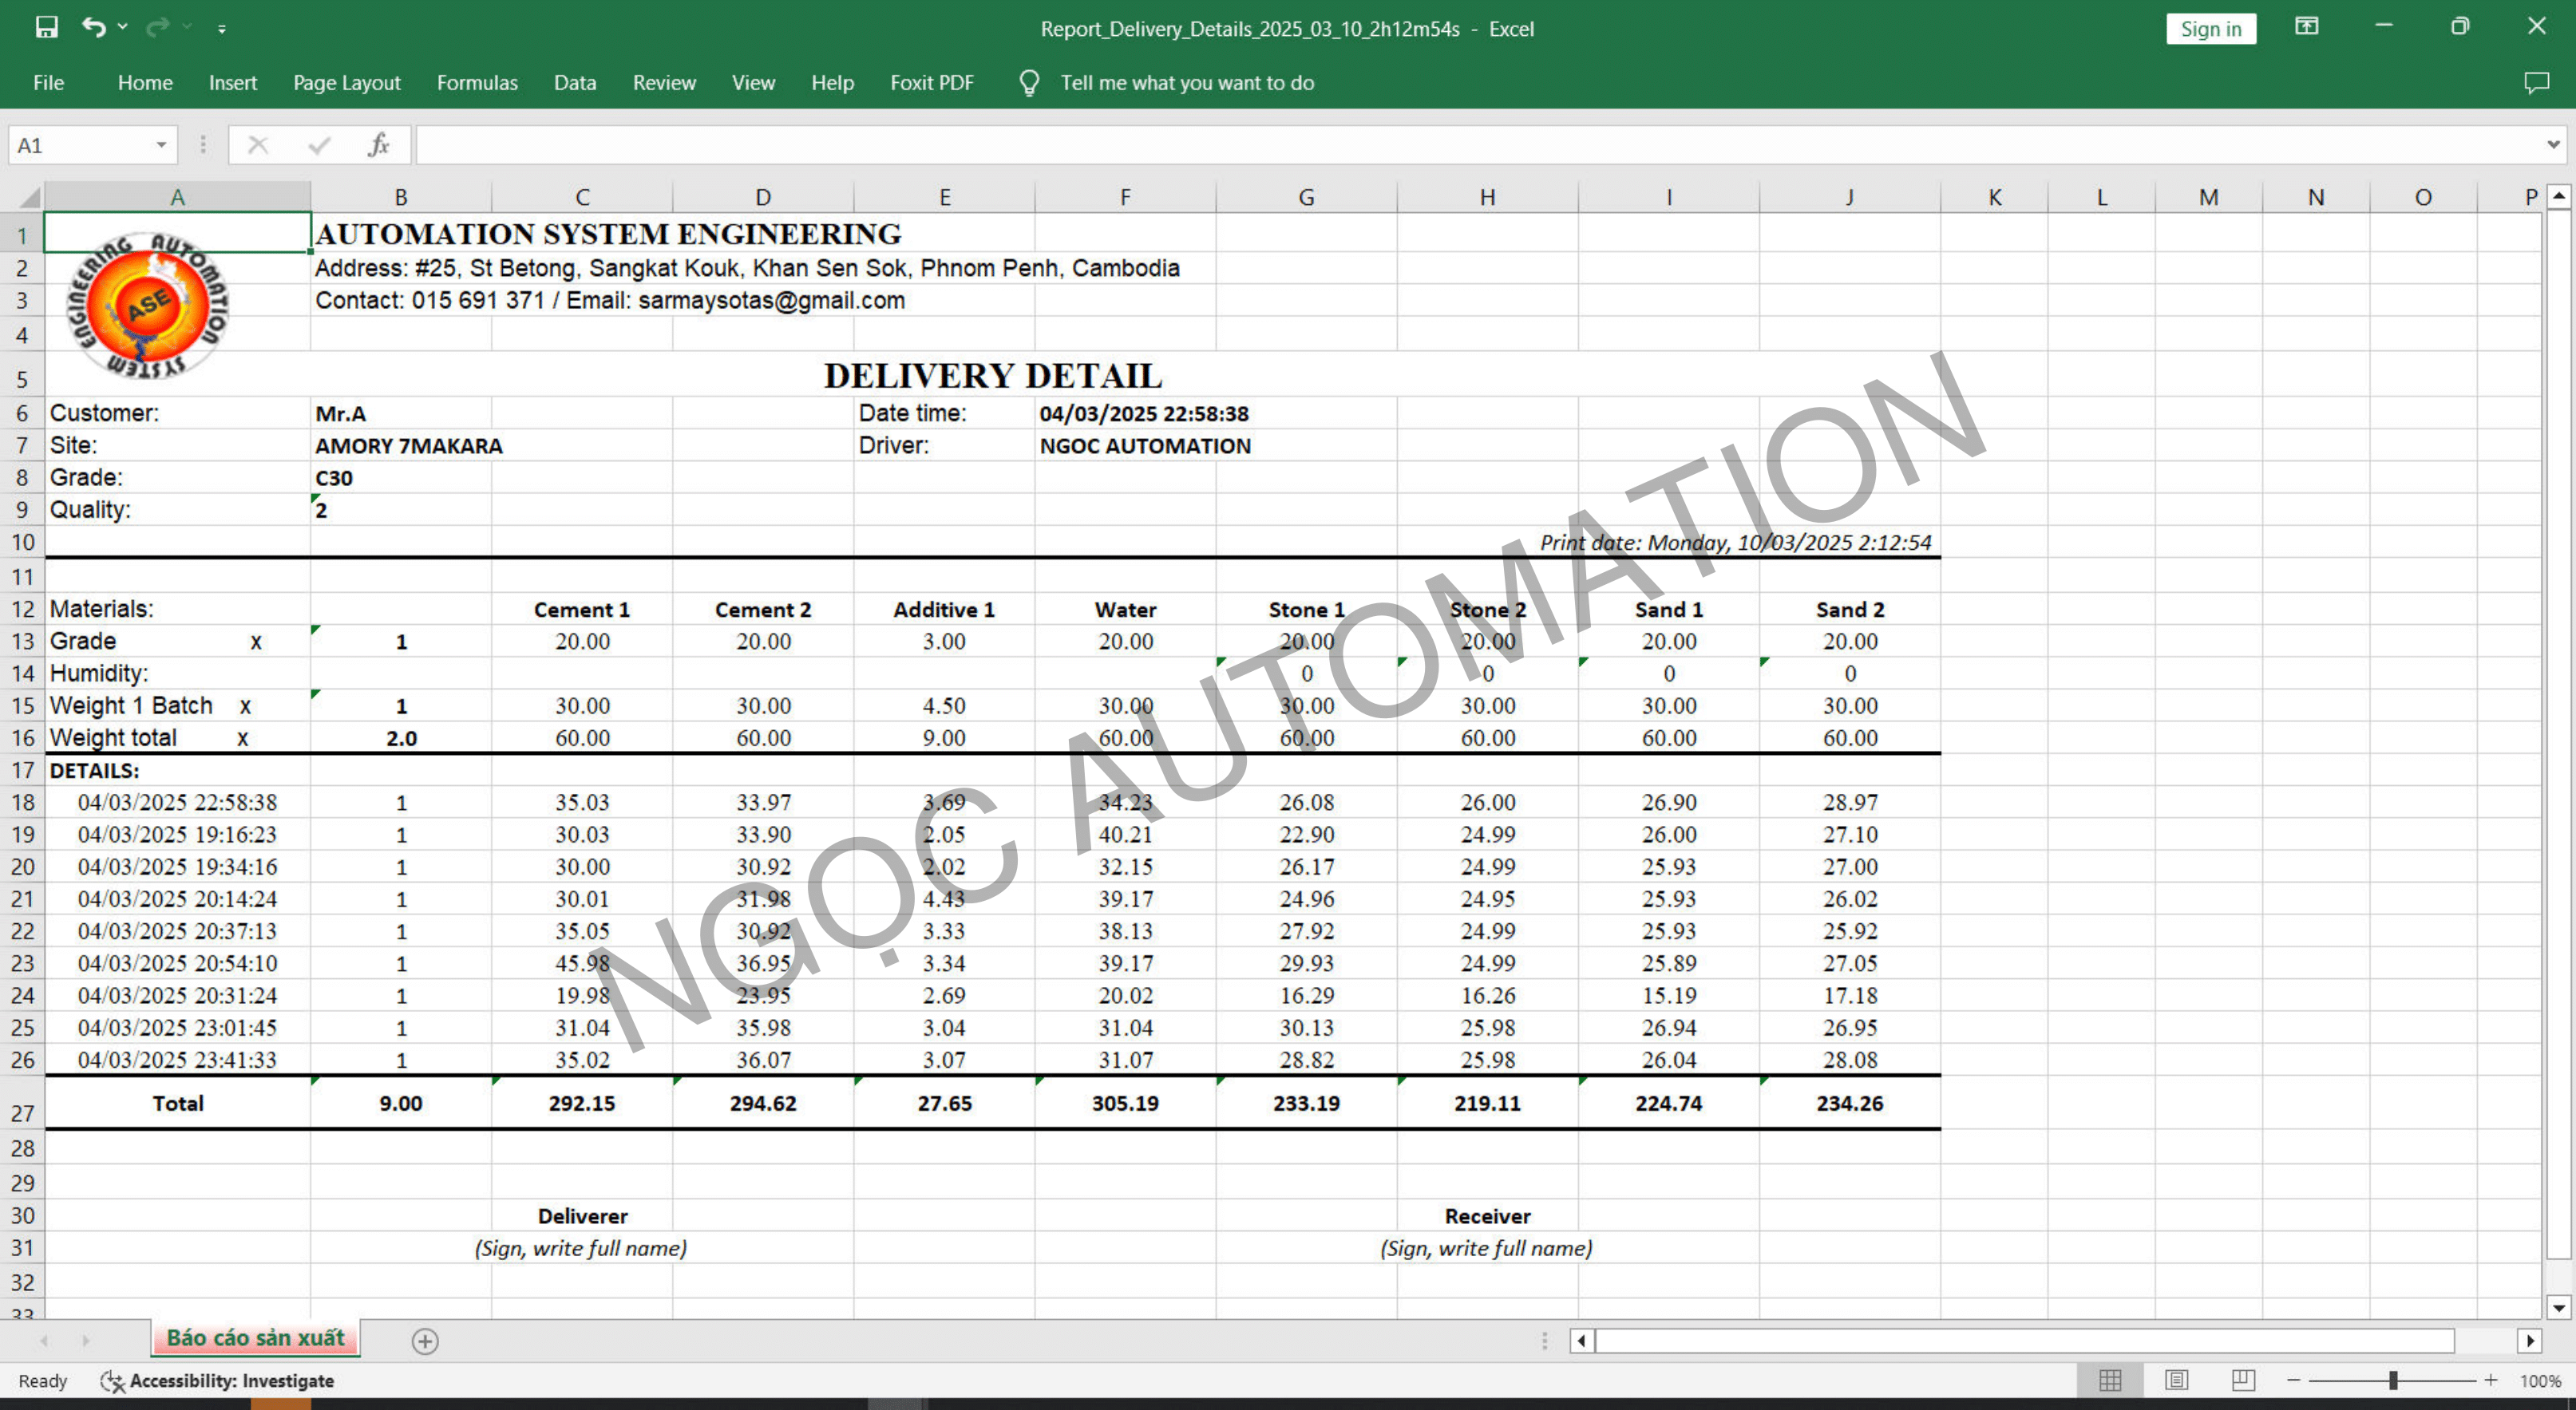Click the 'Receiver' label cell

click(x=1487, y=1216)
